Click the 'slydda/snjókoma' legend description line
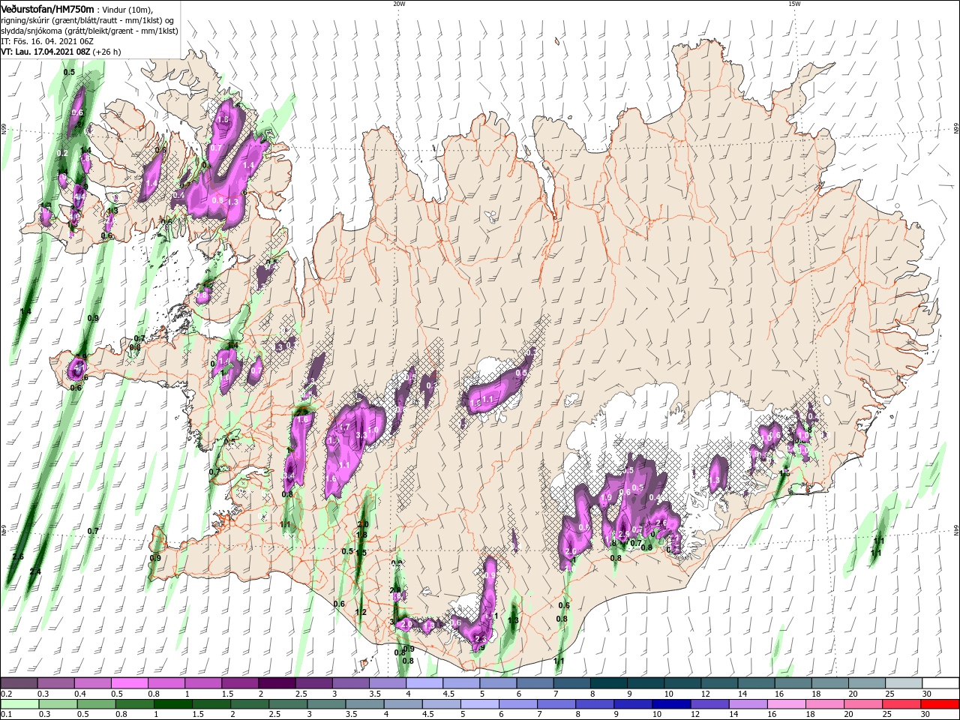Viewport: 960px width, 720px height. pyautogui.click(x=89, y=30)
